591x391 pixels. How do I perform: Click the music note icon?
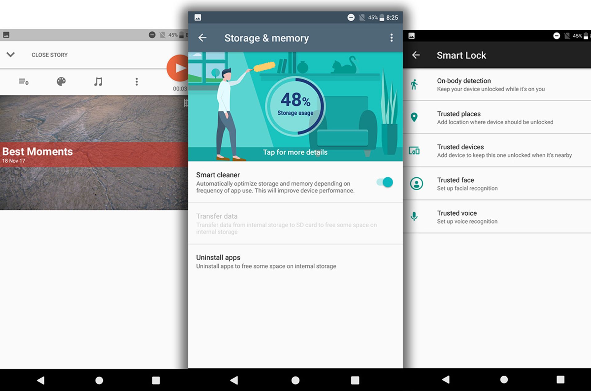98,82
